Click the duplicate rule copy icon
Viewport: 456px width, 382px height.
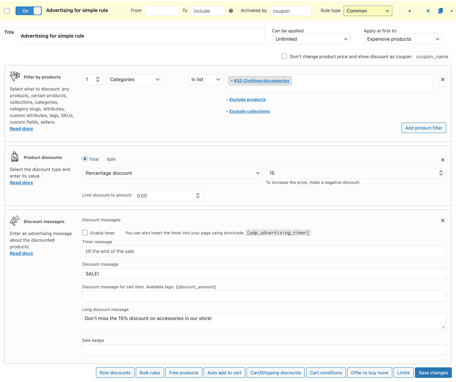coord(440,11)
